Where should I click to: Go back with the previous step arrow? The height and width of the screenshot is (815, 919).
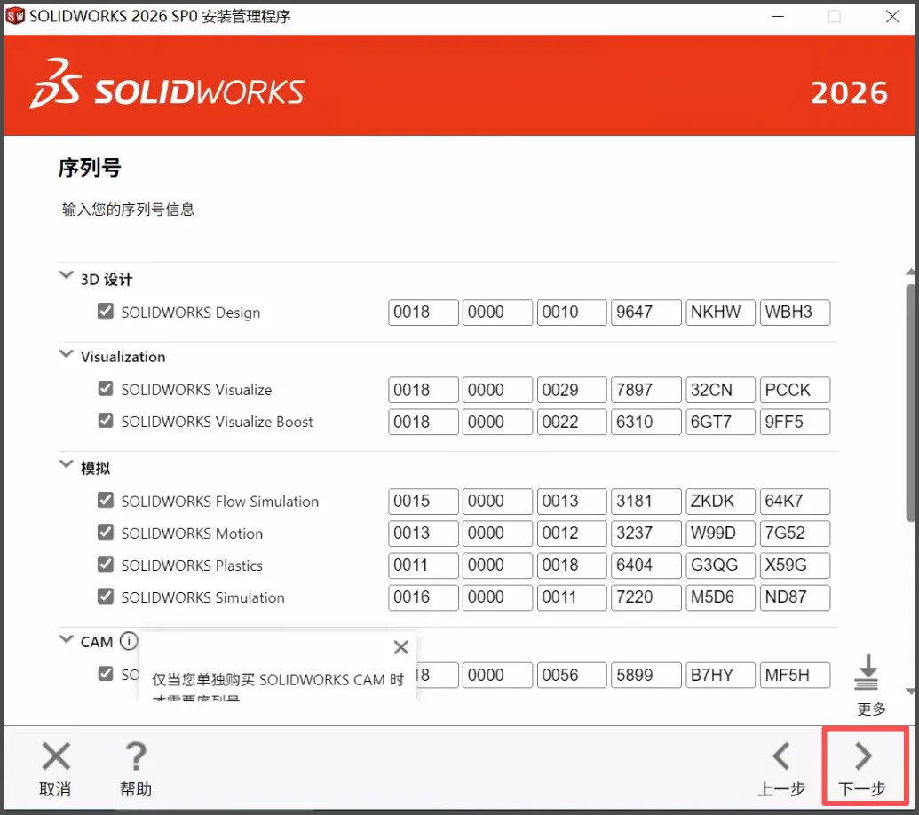781,756
